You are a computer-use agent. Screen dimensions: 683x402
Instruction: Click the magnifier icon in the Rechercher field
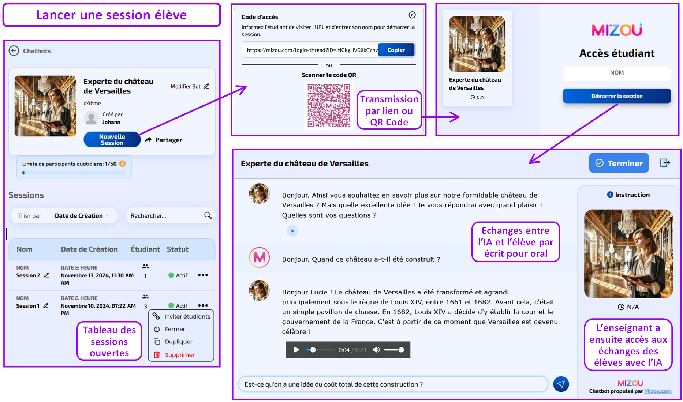(208, 215)
